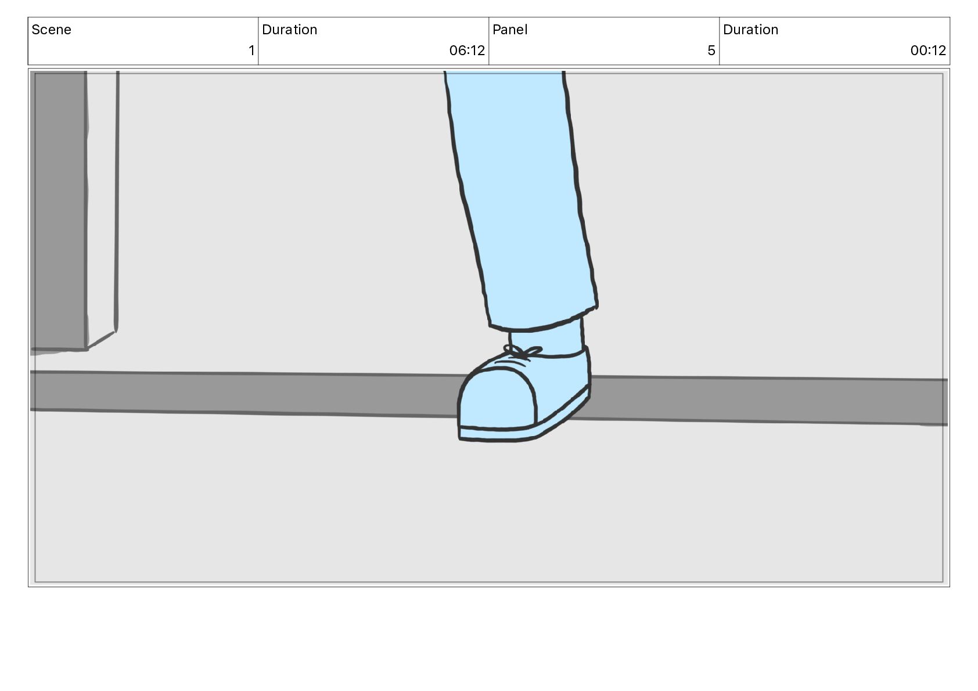Open the storyboard panel thumbnail with blue shoe
The width and height of the screenshot is (978, 691).
(489, 327)
